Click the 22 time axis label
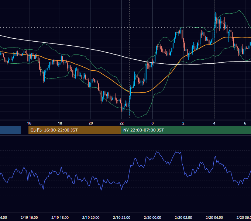 [122, 123]
